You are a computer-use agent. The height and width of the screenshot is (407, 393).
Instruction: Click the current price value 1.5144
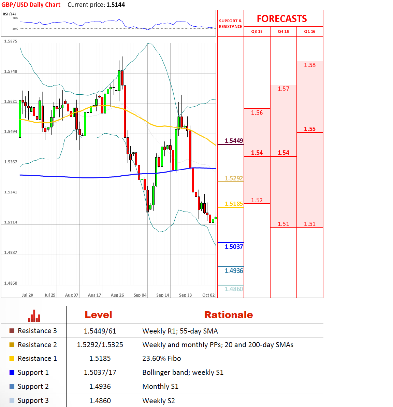[116, 5]
